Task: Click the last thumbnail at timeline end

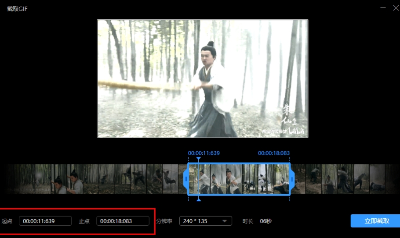Action: tap(392, 179)
